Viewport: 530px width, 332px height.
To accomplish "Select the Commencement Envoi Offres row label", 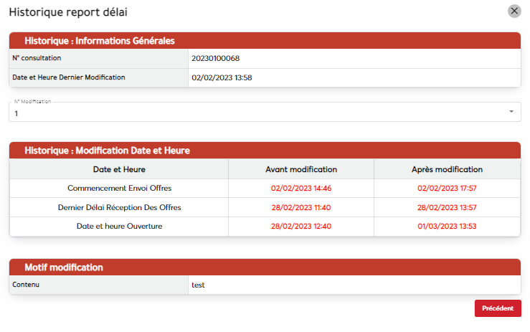I will tap(119, 189).
